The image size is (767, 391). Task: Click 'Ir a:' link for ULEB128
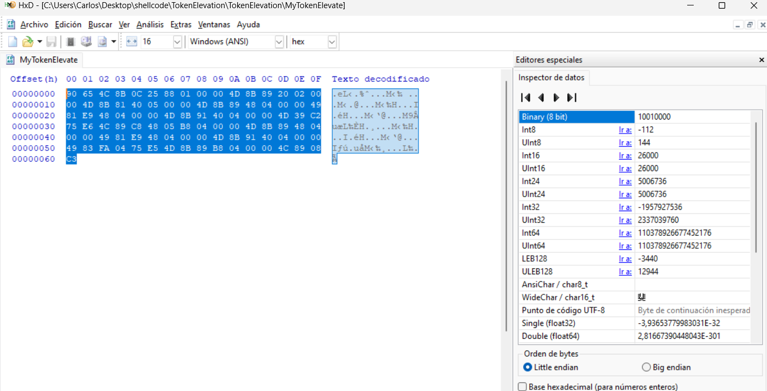click(625, 272)
